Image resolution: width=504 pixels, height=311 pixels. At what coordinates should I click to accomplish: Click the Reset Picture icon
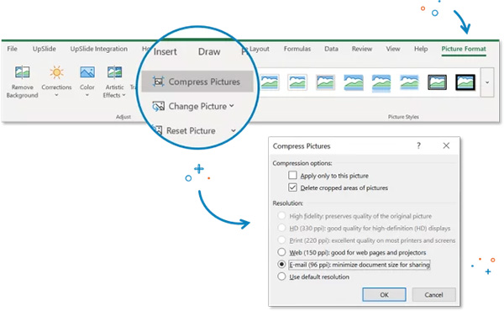[x=158, y=130]
